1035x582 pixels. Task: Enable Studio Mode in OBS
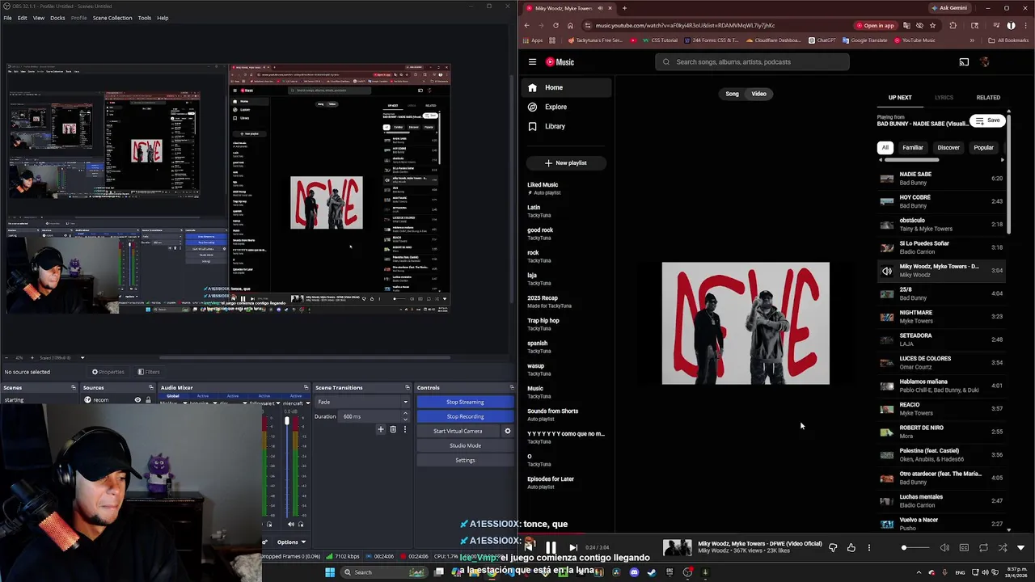click(465, 445)
